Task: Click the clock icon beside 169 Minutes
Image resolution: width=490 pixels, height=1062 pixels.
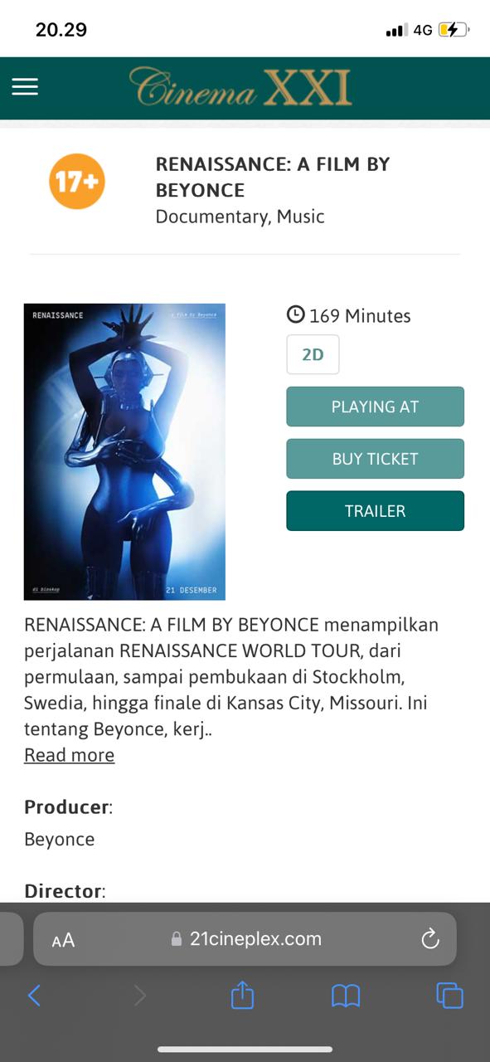Action: coord(295,315)
